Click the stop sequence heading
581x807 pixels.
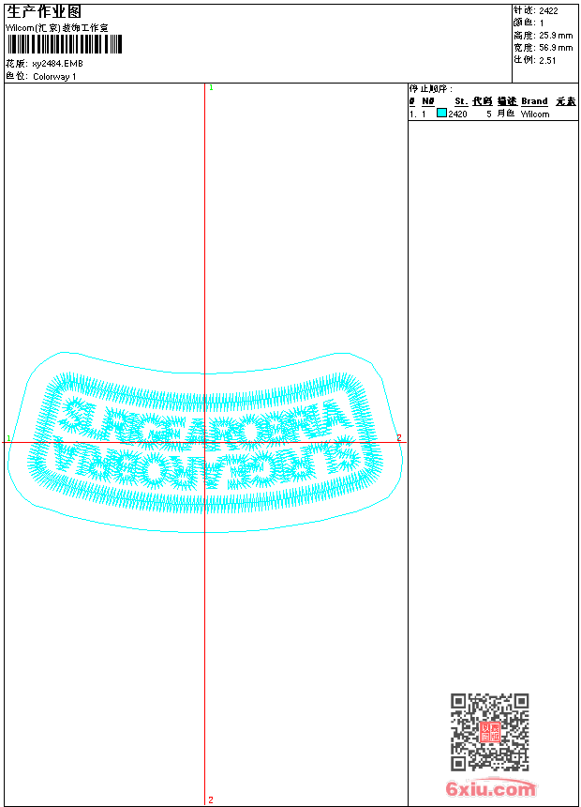(x=431, y=89)
